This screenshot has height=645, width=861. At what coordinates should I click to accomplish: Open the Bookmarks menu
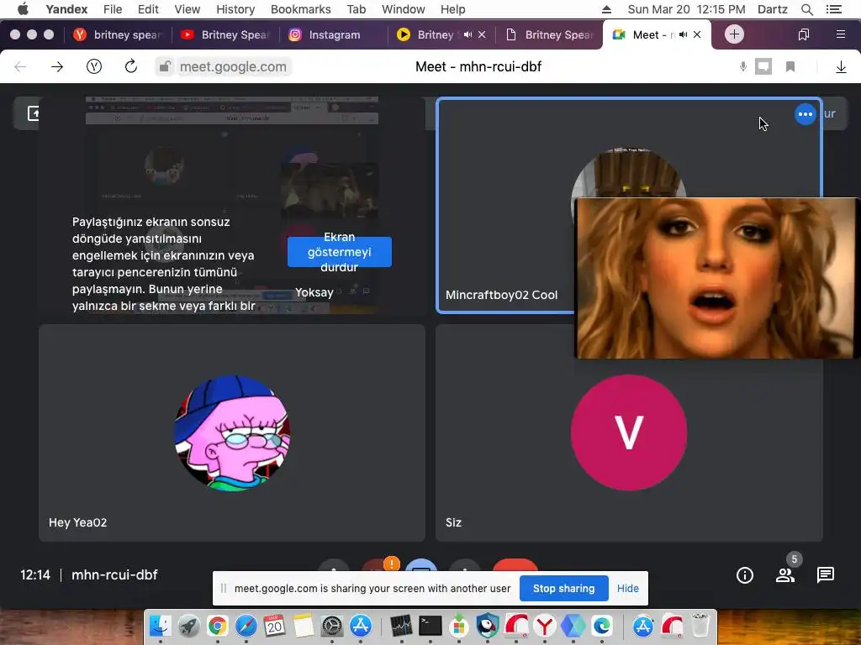[x=300, y=9]
